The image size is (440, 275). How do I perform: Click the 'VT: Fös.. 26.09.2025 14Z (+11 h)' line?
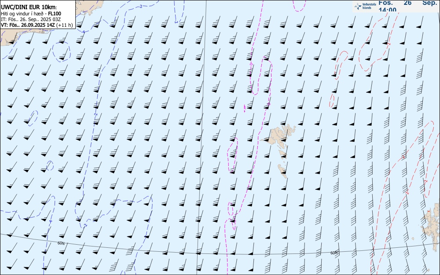tap(37, 25)
